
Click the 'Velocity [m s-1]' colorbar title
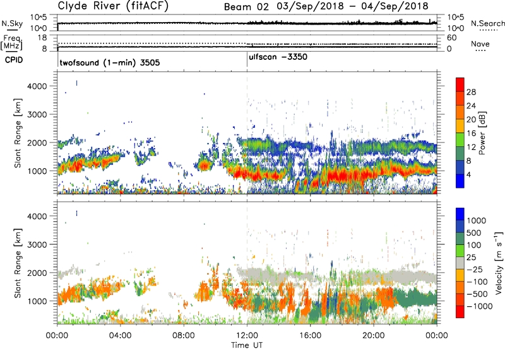499,263
